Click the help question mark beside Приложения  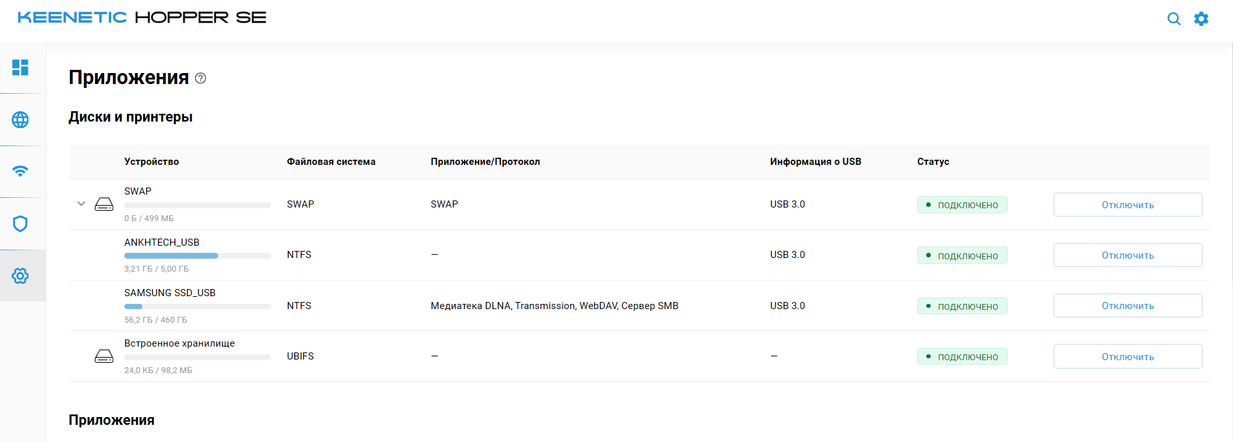point(201,78)
